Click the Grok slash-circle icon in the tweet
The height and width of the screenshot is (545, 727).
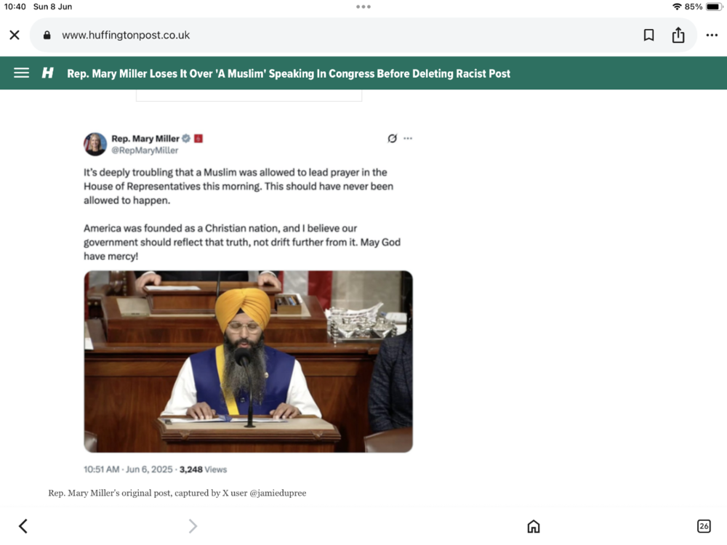tap(393, 138)
